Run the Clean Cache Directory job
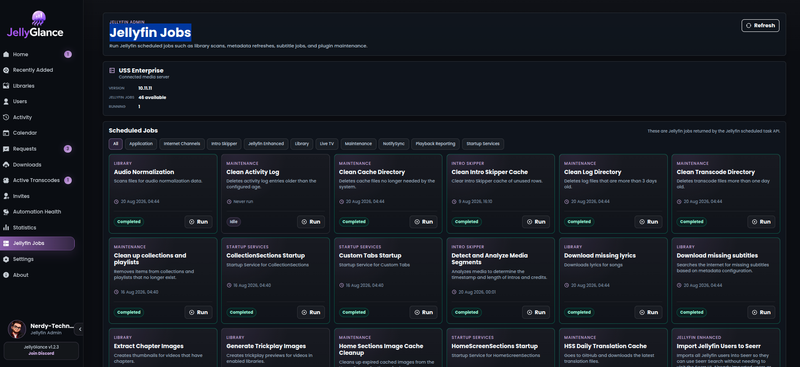Image resolution: width=800 pixels, height=367 pixels. tap(424, 222)
